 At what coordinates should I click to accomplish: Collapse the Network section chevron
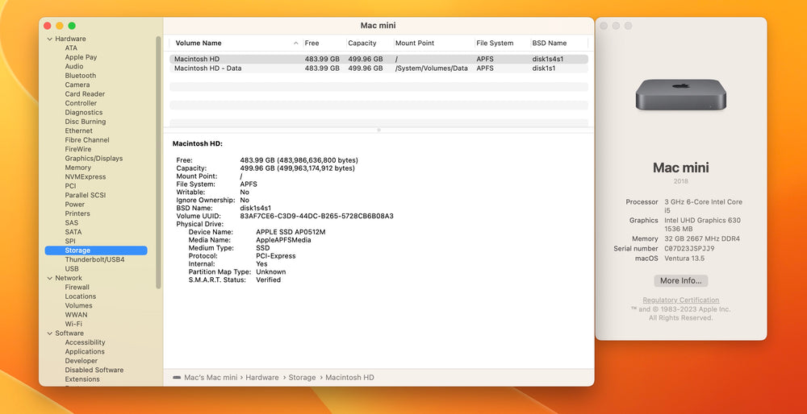coord(49,279)
